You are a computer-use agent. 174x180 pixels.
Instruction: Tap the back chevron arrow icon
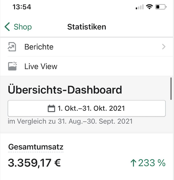point(7,27)
